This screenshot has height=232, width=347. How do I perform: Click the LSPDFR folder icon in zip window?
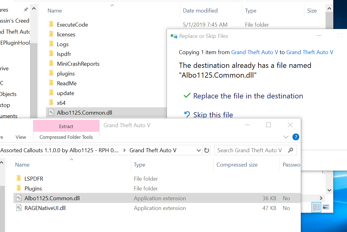point(19,178)
